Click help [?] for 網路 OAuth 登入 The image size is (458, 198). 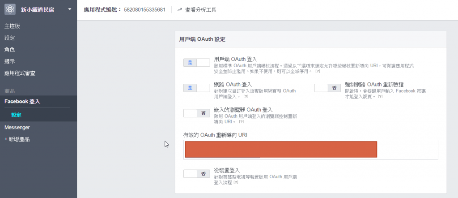[246, 96]
